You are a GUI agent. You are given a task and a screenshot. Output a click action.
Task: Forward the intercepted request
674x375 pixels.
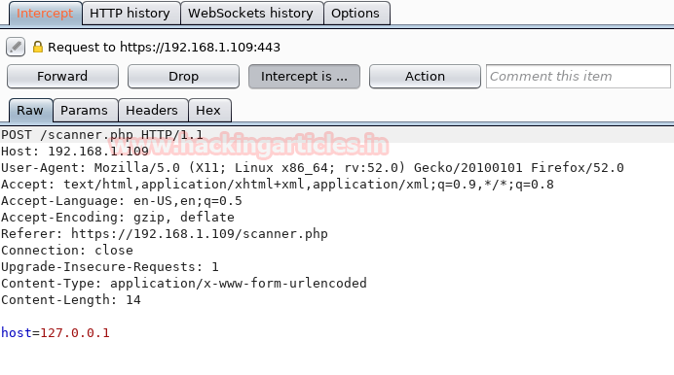pyautogui.click(x=62, y=77)
